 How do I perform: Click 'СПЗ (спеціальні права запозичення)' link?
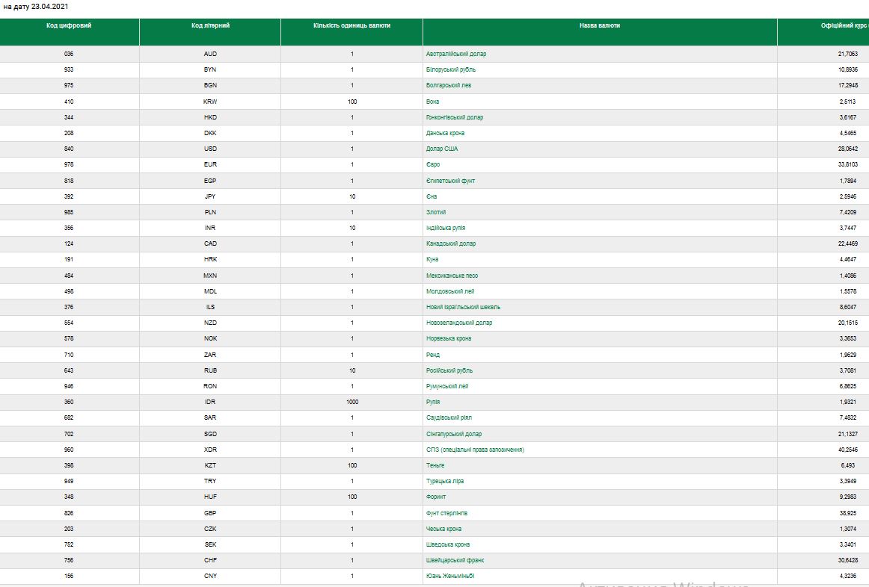475,450
